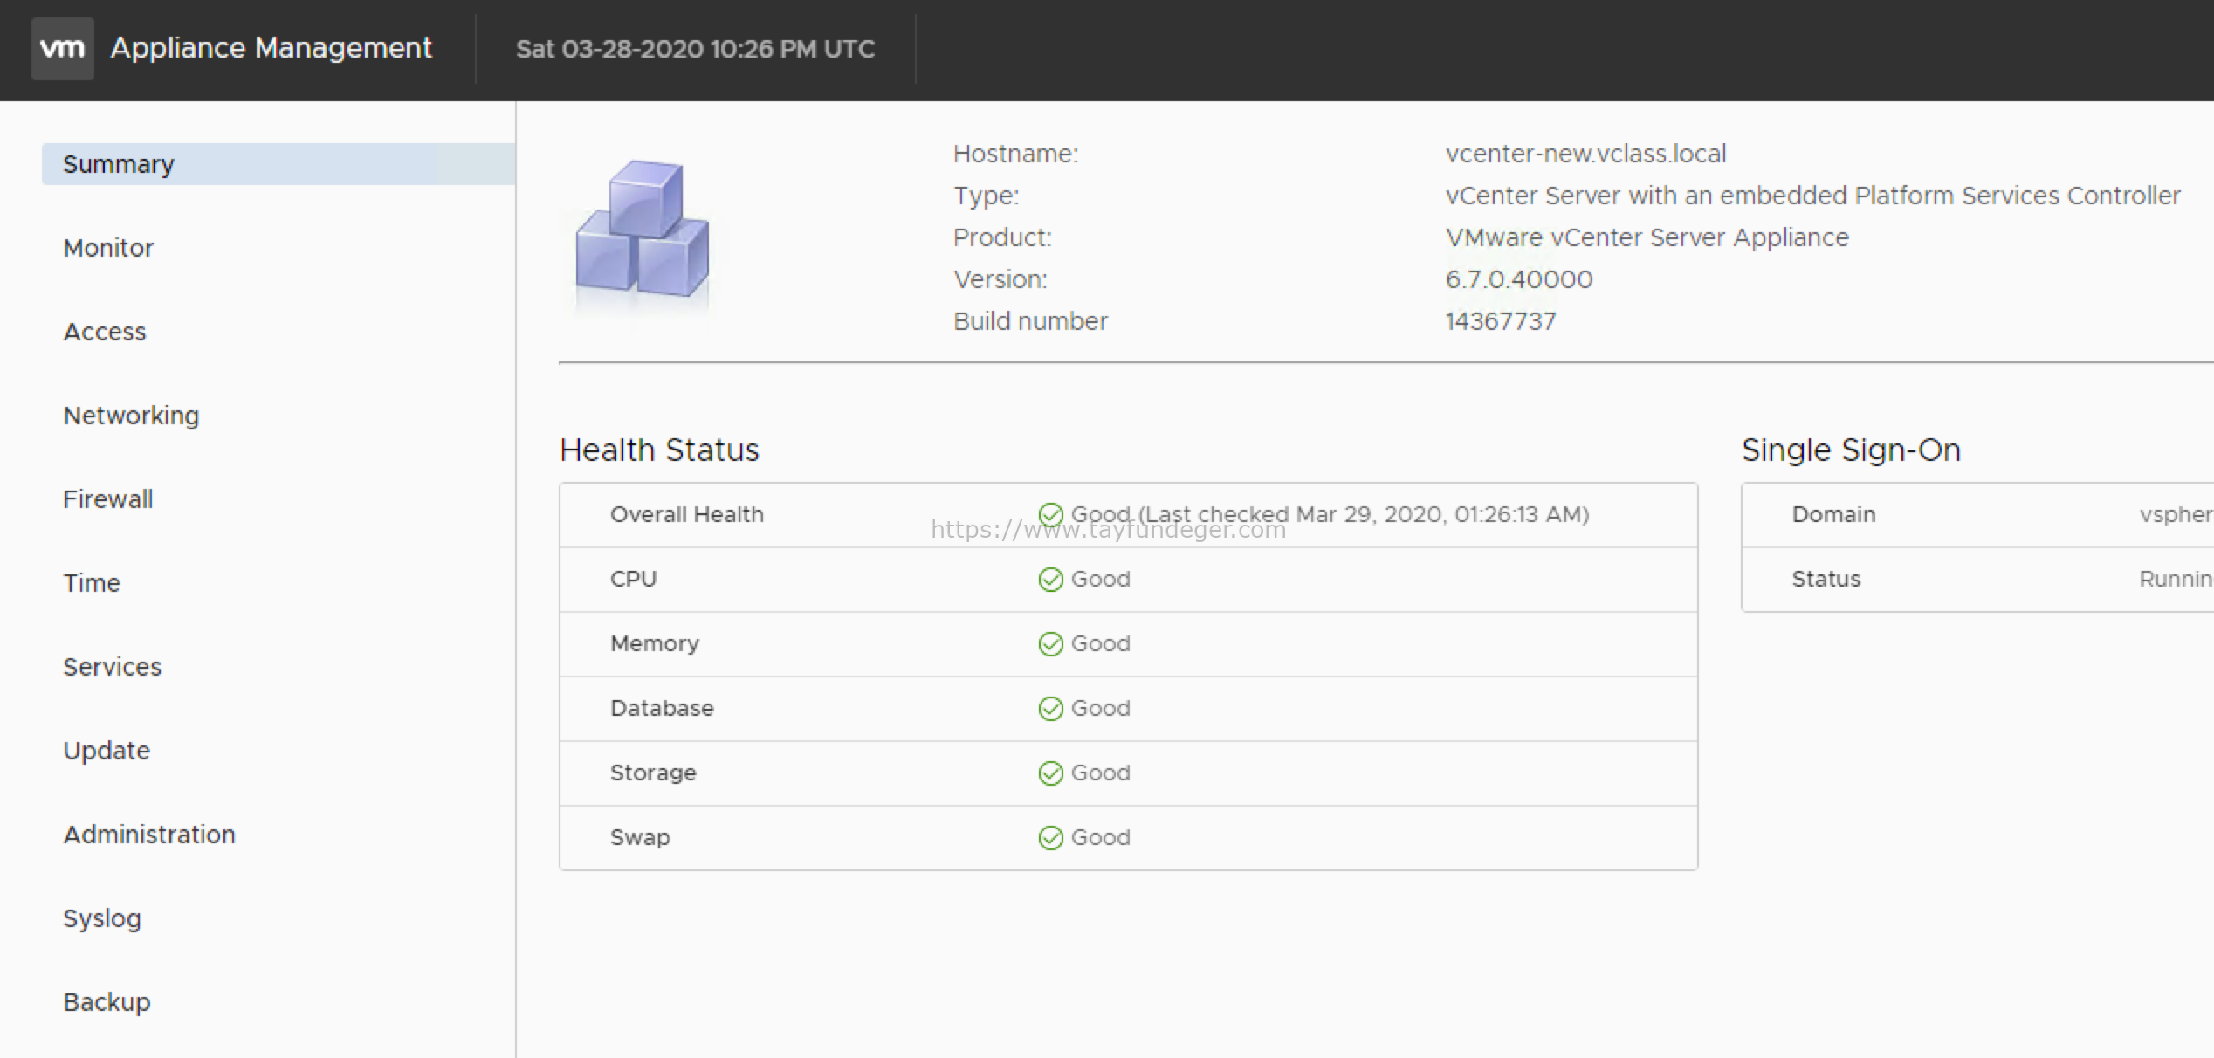Screen dimensions: 2214x1058
Task: Click the Overall Health row label
Action: [x=687, y=515]
